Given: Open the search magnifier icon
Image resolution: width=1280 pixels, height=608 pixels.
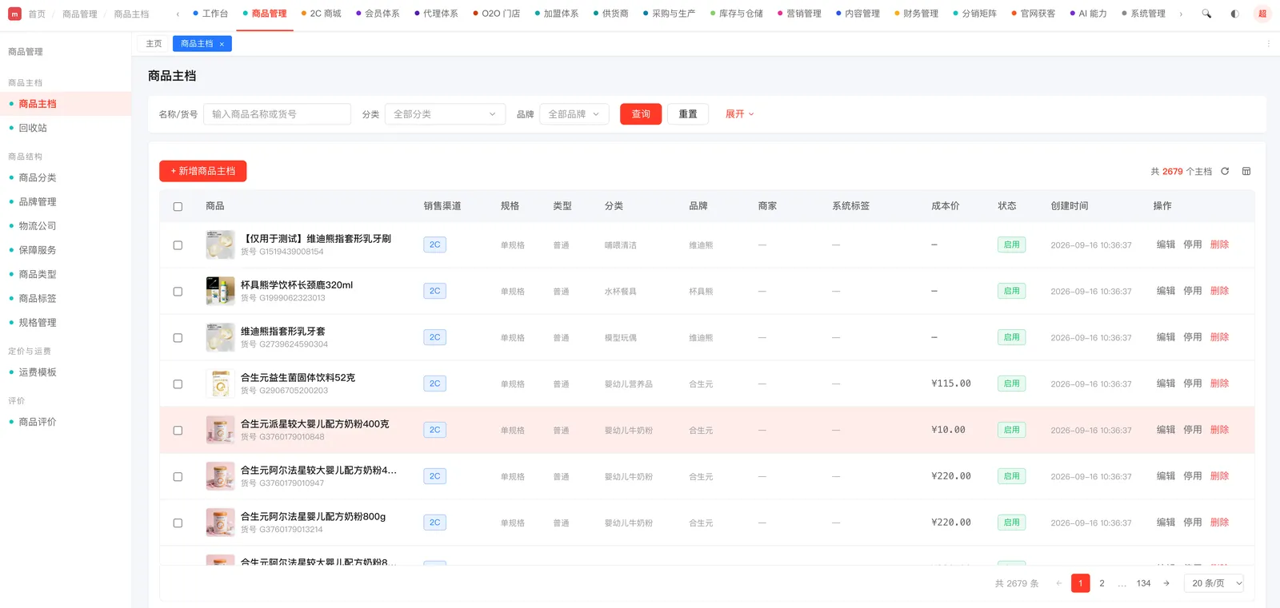Looking at the screenshot, I should (1206, 14).
